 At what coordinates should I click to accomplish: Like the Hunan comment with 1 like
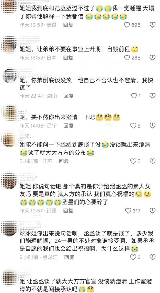point(134,96)
